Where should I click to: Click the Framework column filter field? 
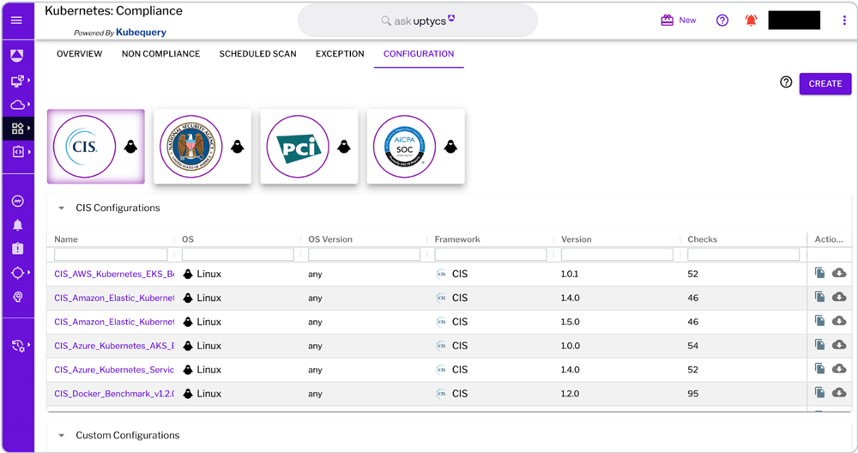(490, 255)
